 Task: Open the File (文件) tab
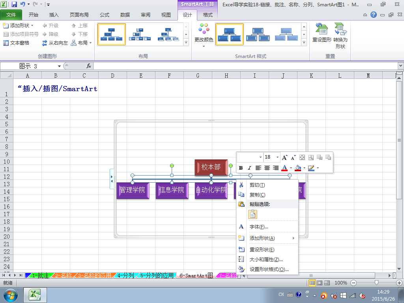coord(11,15)
